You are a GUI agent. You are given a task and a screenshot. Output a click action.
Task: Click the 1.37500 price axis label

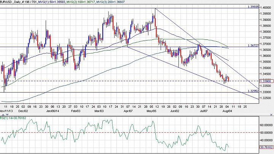pos(266,38)
